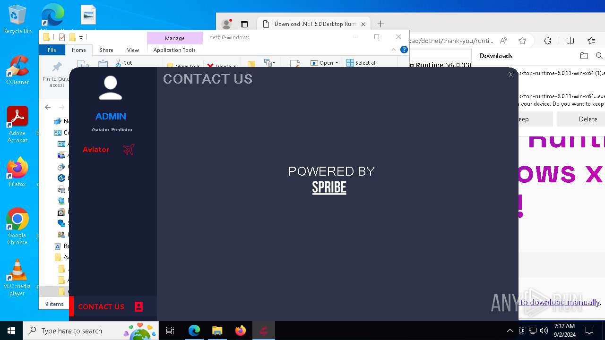This screenshot has width=605, height=340.
Task: Open Edge Extensions puzzle icon
Action: pyautogui.click(x=547, y=41)
